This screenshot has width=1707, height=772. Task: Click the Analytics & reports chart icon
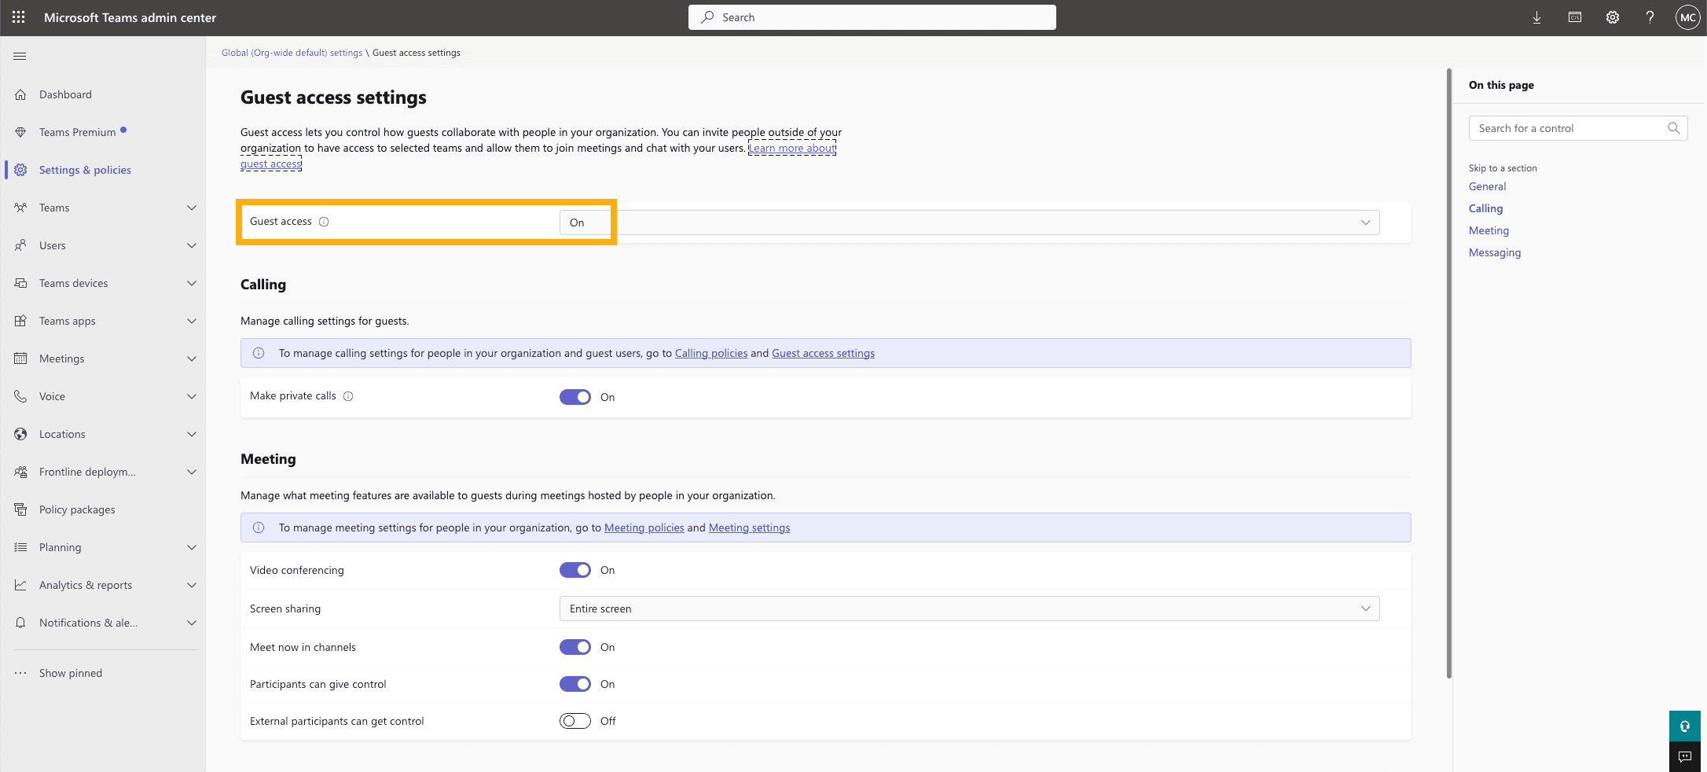point(20,585)
